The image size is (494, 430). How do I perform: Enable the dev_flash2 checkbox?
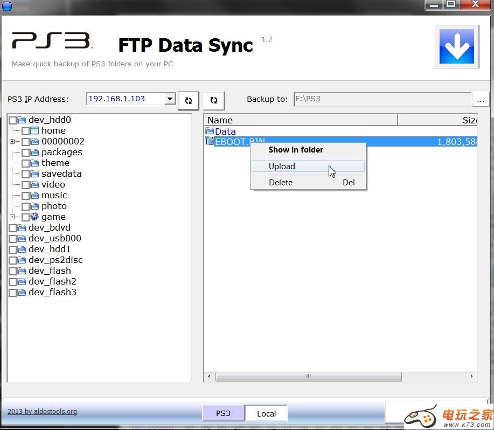(12, 282)
